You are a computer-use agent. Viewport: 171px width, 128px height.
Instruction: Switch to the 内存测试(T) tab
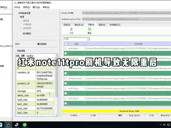115,25
